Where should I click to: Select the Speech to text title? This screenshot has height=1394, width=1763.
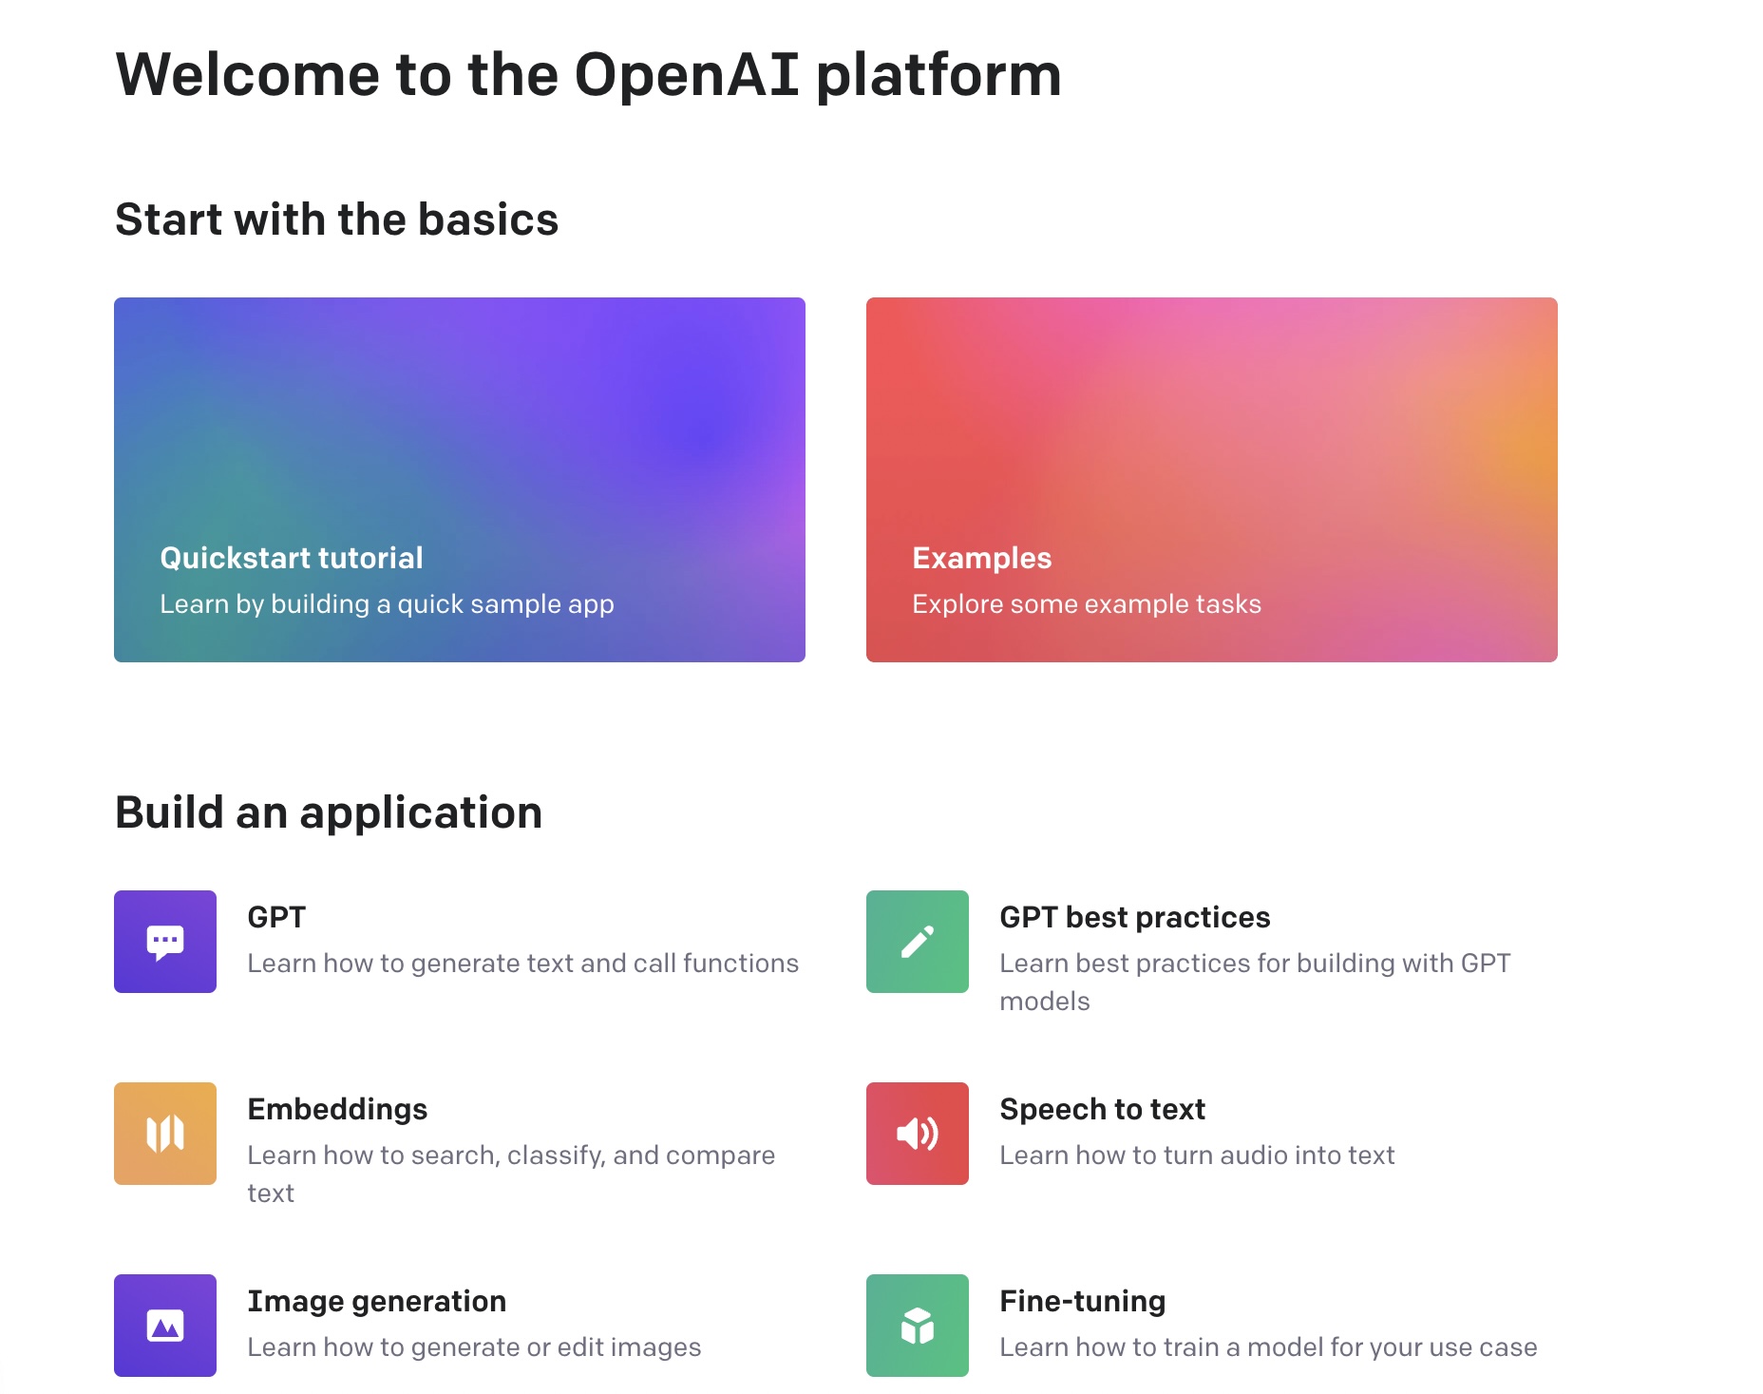[x=1102, y=1109]
